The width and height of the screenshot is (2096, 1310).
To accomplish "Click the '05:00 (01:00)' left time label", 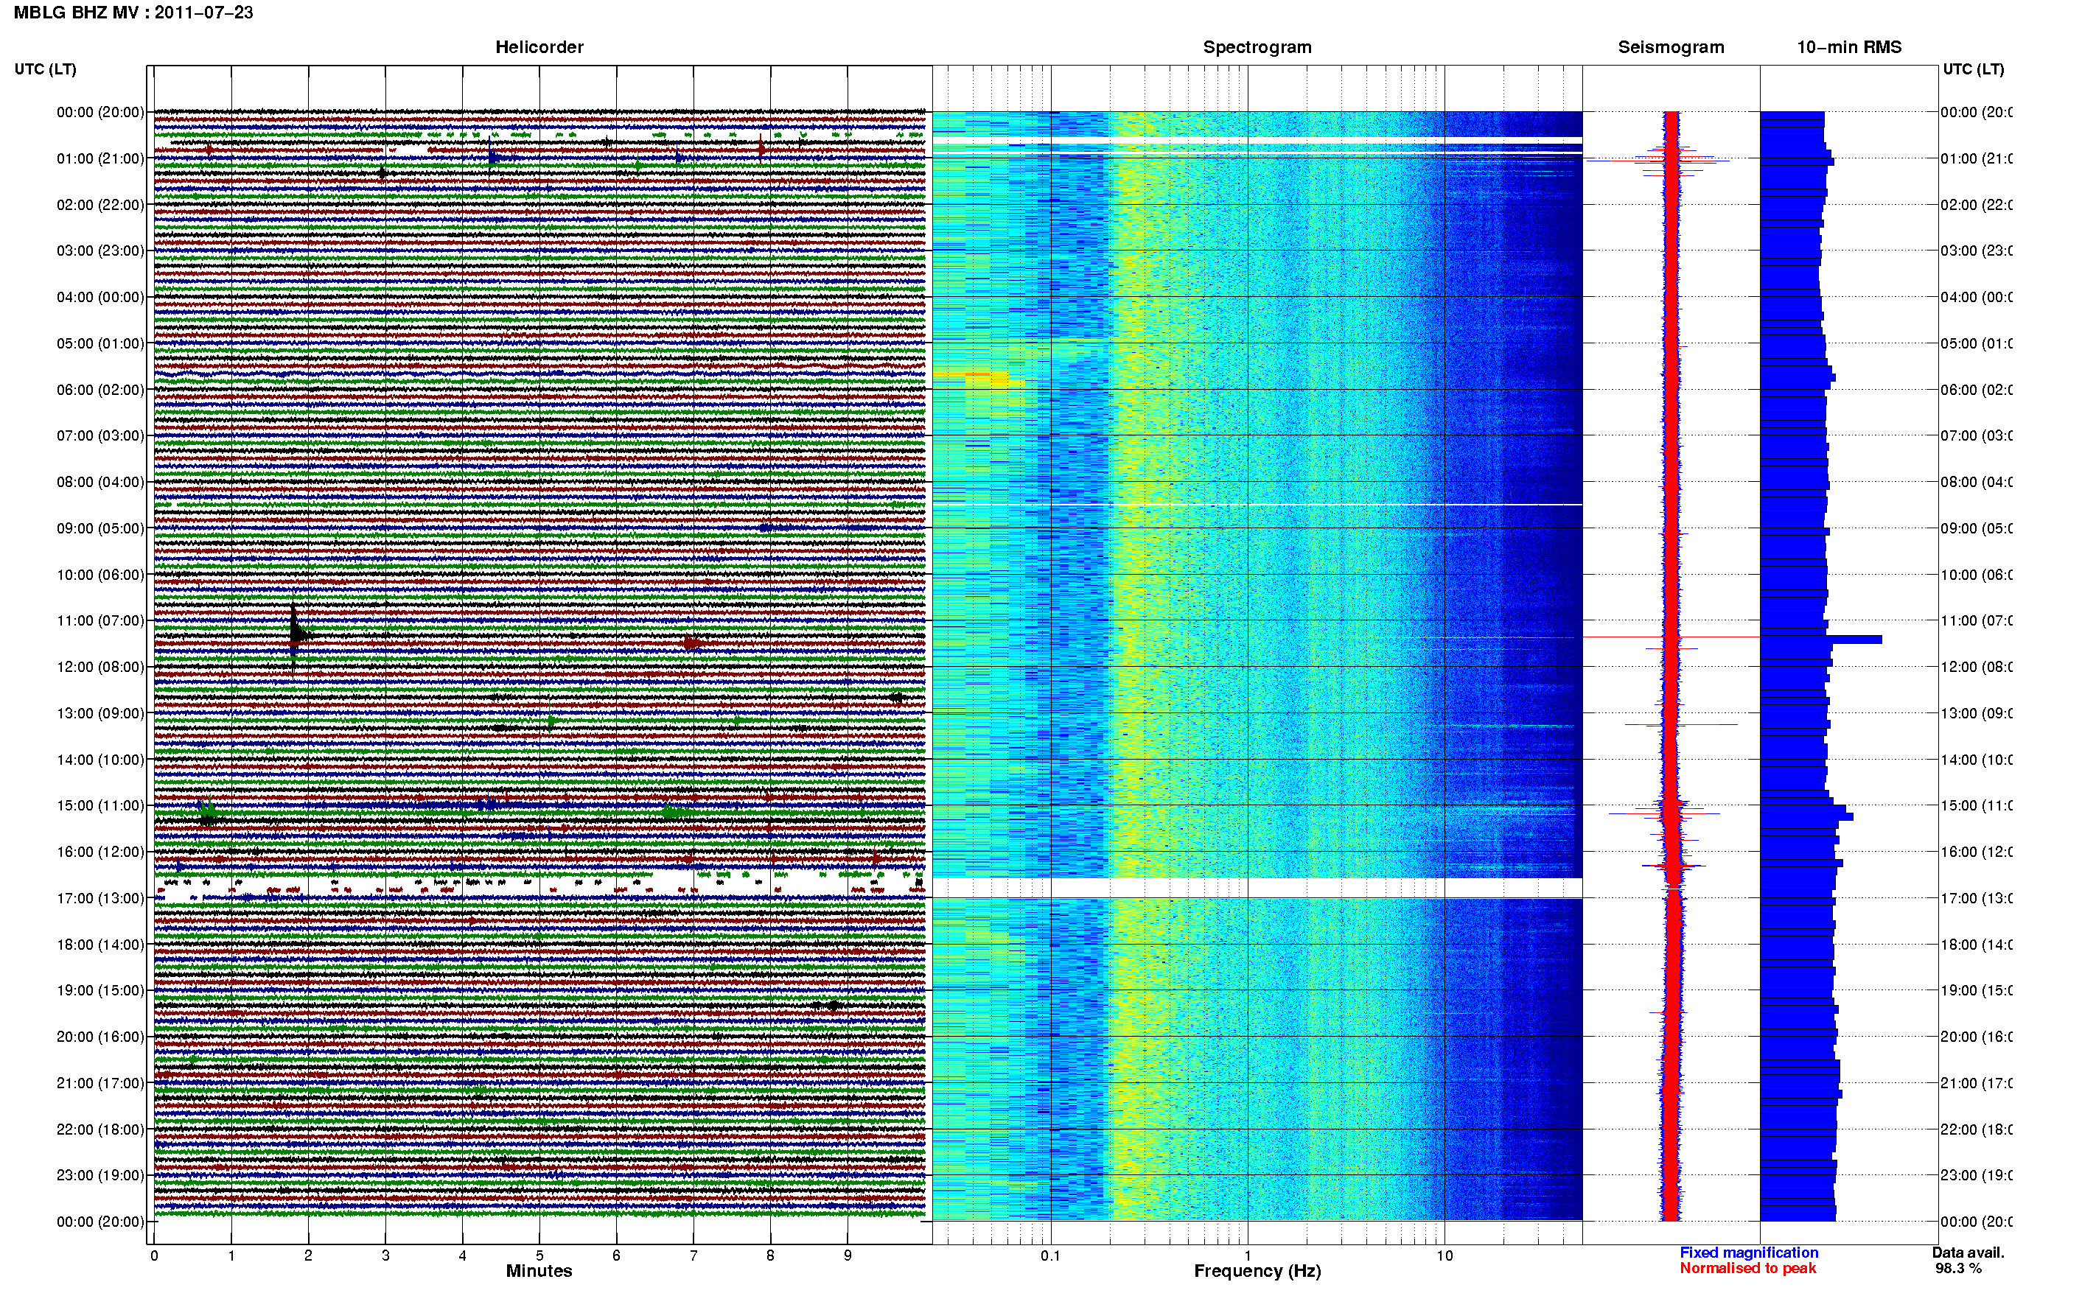I will [100, 343].
